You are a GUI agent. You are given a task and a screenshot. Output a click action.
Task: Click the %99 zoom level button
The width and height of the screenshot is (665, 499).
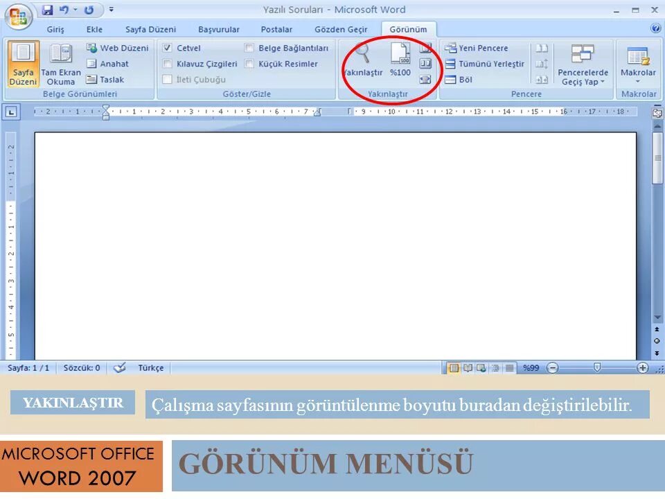[531, 368]
